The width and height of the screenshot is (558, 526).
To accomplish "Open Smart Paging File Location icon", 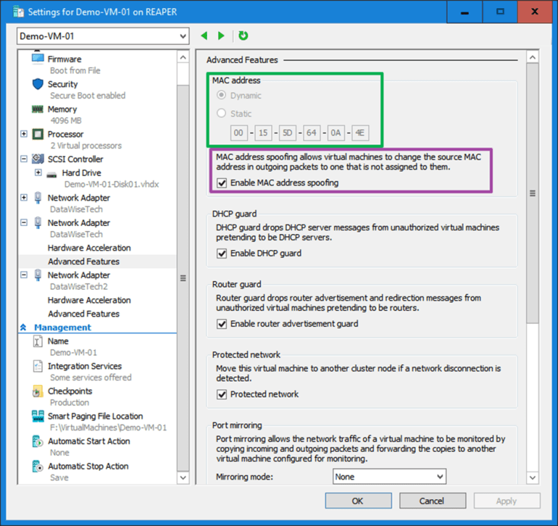I will pyautogui.click(x=38, y=416).
